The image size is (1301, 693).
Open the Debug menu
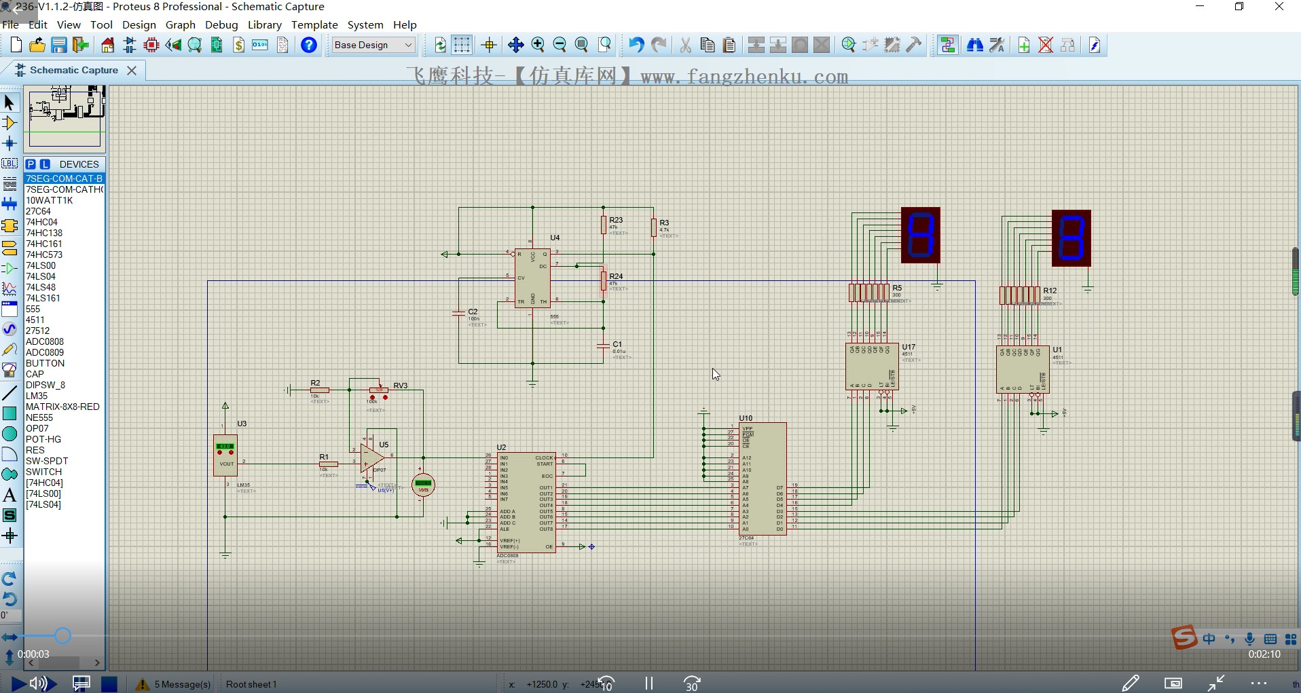click(221, 25)
